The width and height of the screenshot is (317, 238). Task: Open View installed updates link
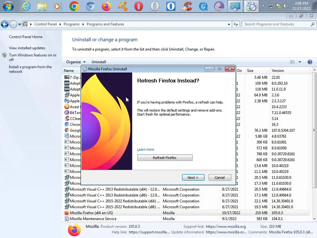pos(27,48)
